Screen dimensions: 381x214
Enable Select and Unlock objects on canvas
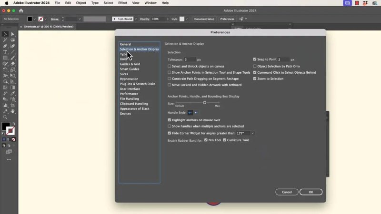pos(170,66)
